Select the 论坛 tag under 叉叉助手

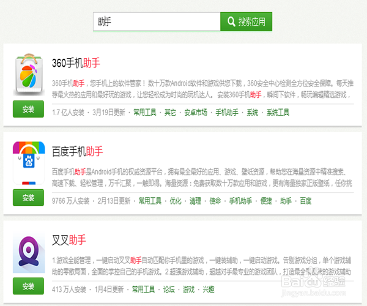tap(169, 289)
